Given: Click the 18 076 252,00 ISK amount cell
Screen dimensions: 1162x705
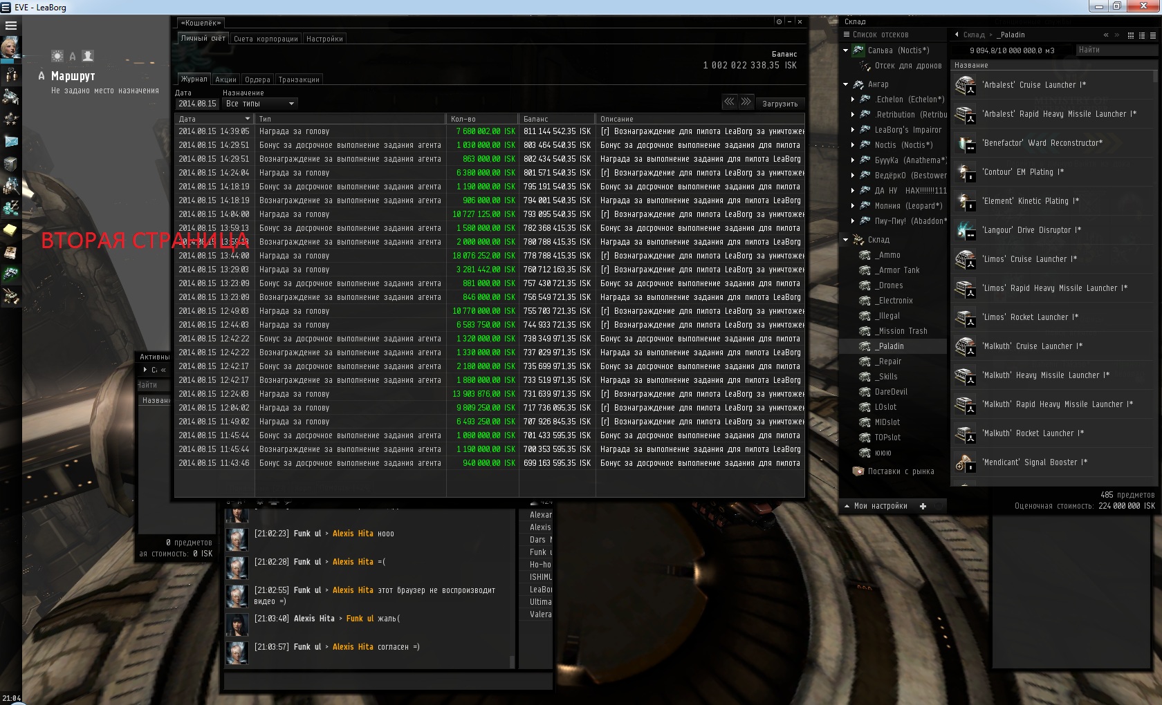Looking at the screenshot, I should tap(483, 256).
